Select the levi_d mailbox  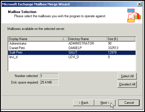click(72, 57)
